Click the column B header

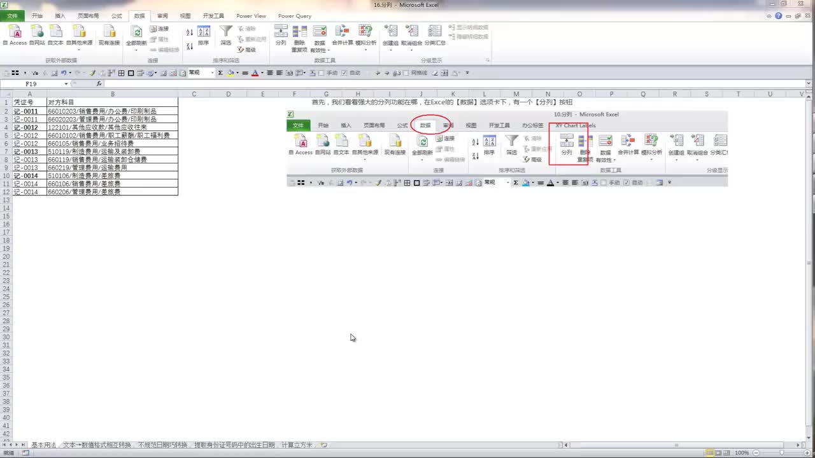pos(113,94)
